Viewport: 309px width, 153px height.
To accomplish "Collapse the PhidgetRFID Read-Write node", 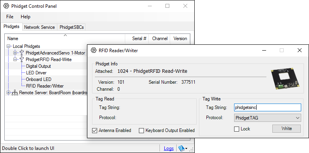I will 15,60.
